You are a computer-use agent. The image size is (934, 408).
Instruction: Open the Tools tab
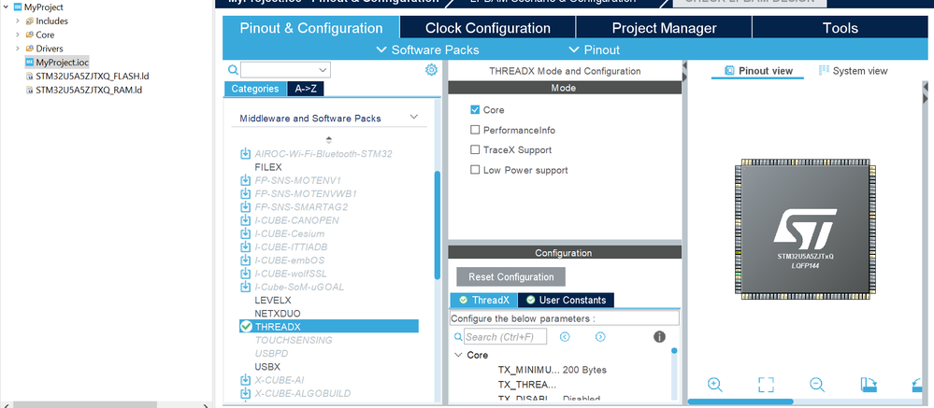[x=841, y=28]
